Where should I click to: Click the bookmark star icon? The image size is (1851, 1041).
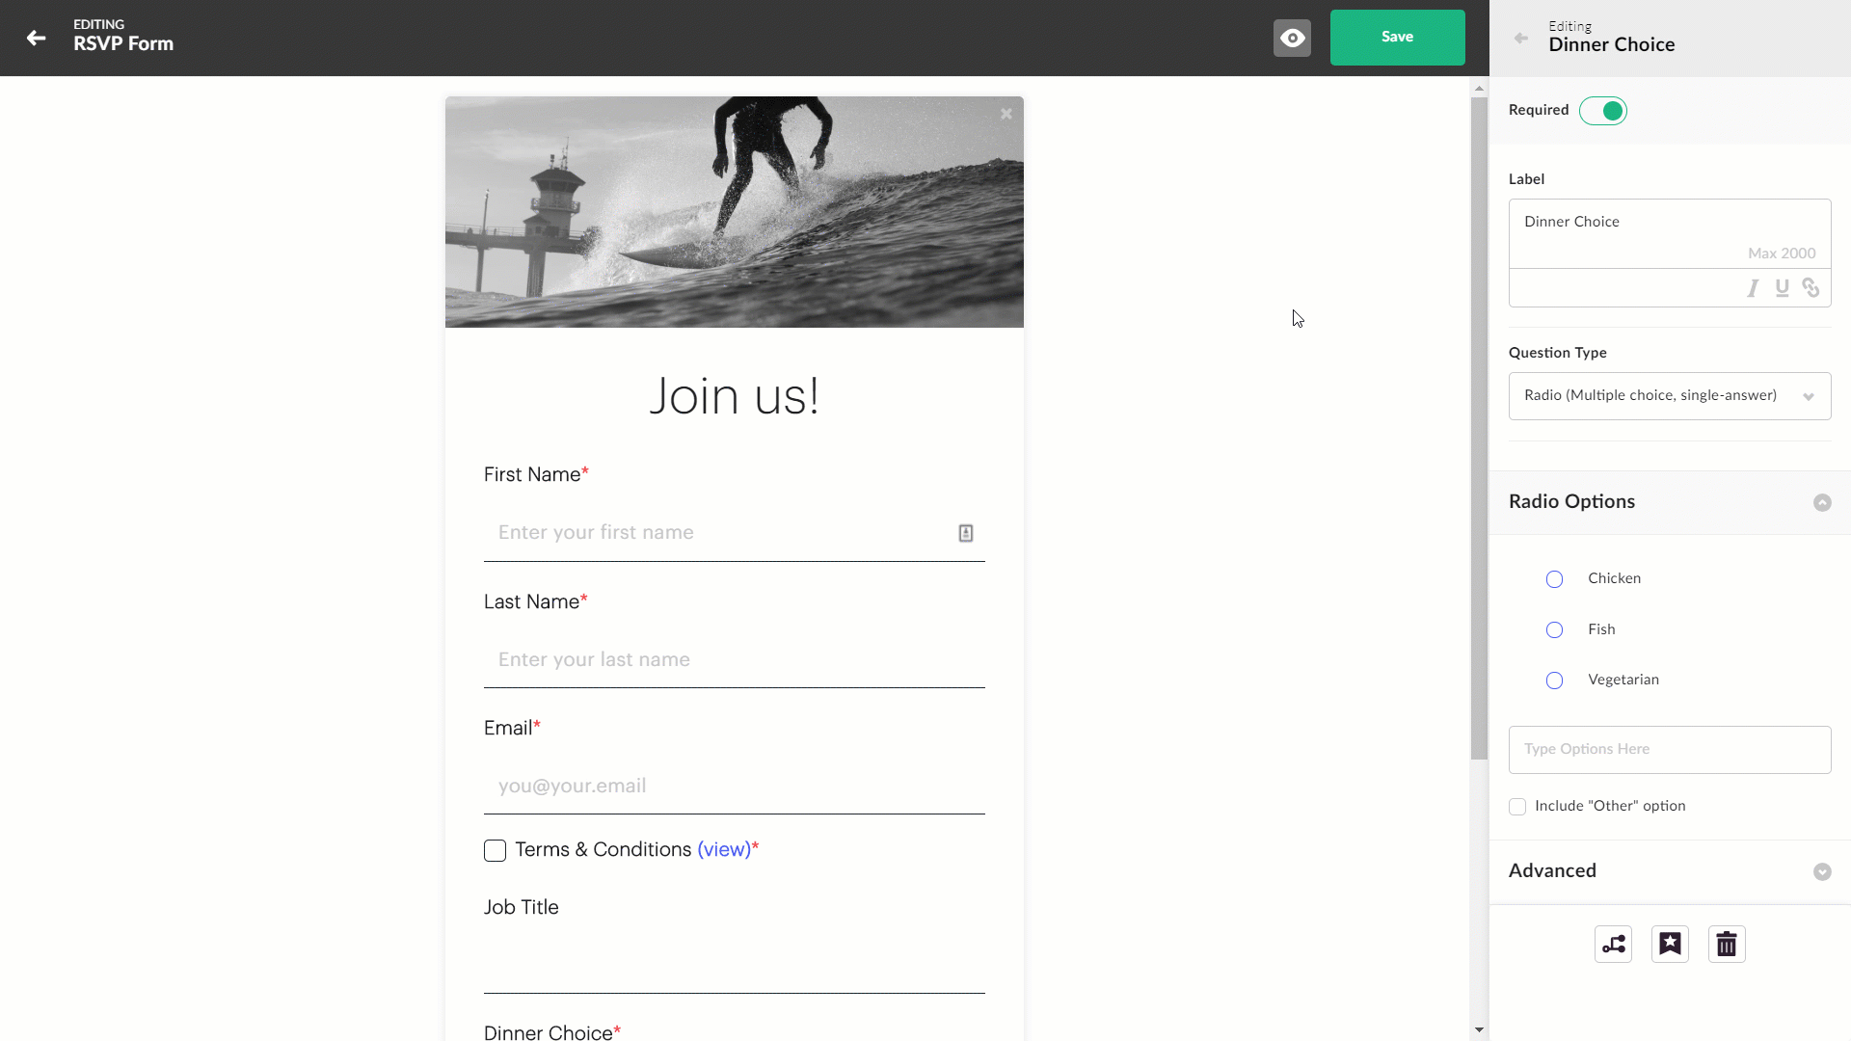point(1670,945)
